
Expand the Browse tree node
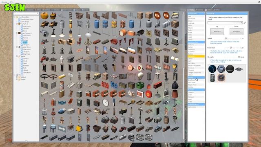click(x=15, y=75)
